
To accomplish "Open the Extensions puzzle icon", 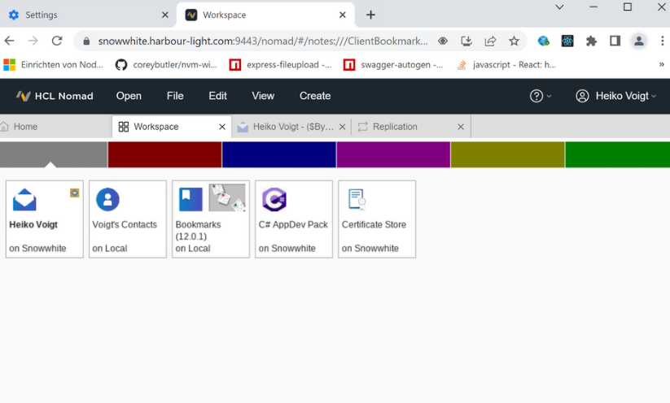I will [x=591, y=41].
